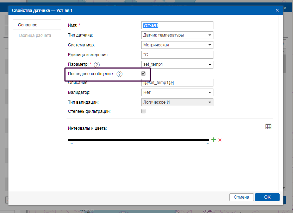Open the Параметр set_temp1 combo box
This screenshot has height=213, width=293.
[177, 65]
